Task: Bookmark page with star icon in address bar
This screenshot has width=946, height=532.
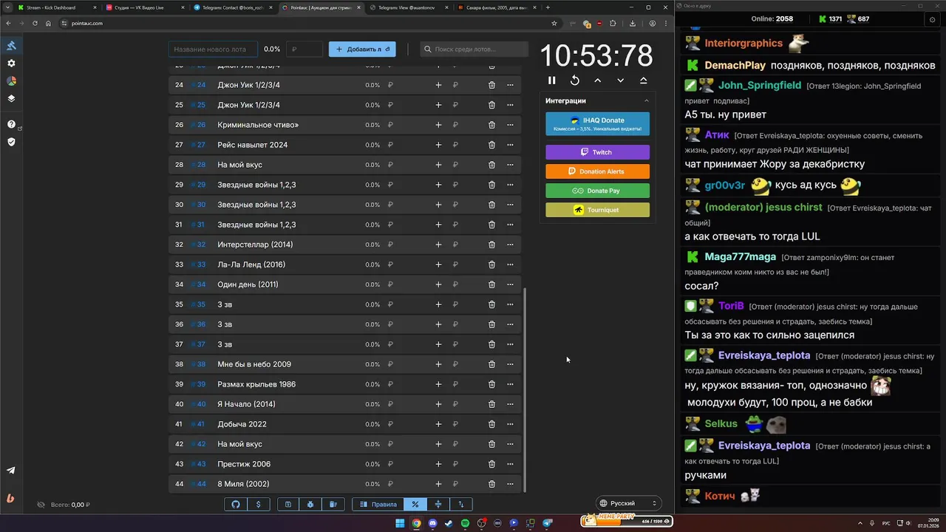Action: 554,23
